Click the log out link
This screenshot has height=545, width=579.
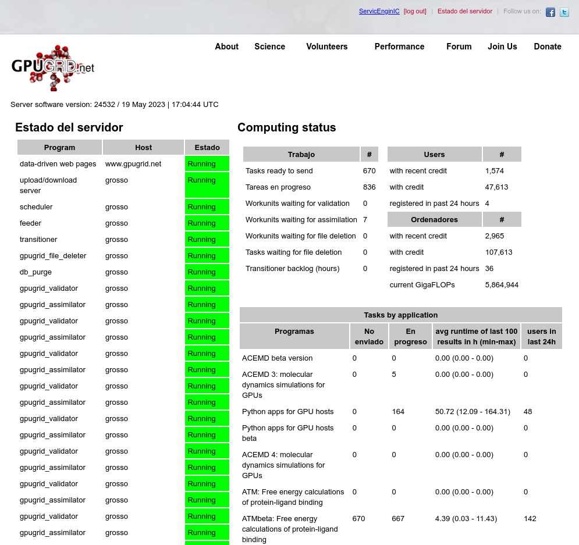tap(415, 12)
